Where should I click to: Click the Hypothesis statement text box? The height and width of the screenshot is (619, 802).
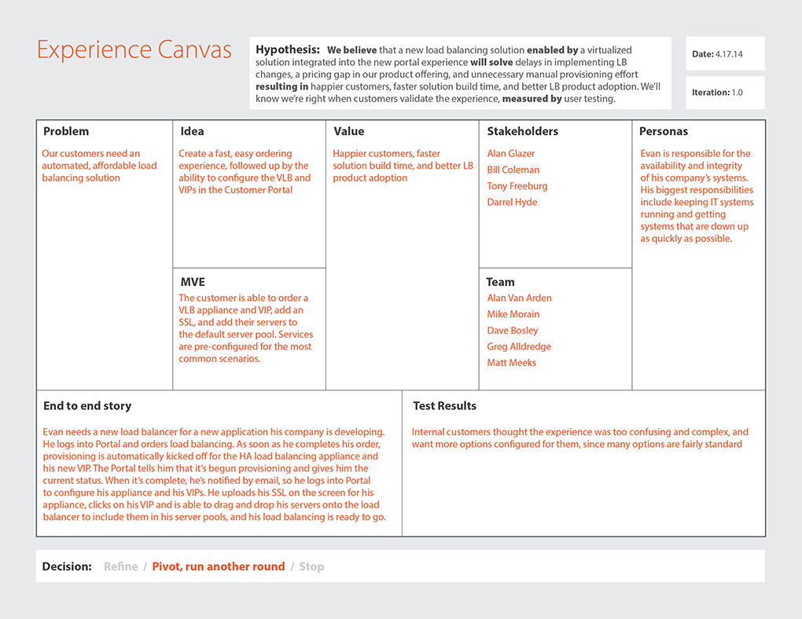pyautogui.click(x=460, y=74)
